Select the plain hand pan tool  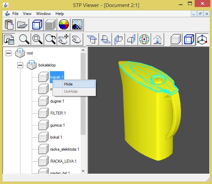[x=77, y=39]
